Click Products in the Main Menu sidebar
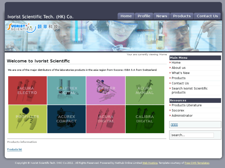 (x=179, y=78)
